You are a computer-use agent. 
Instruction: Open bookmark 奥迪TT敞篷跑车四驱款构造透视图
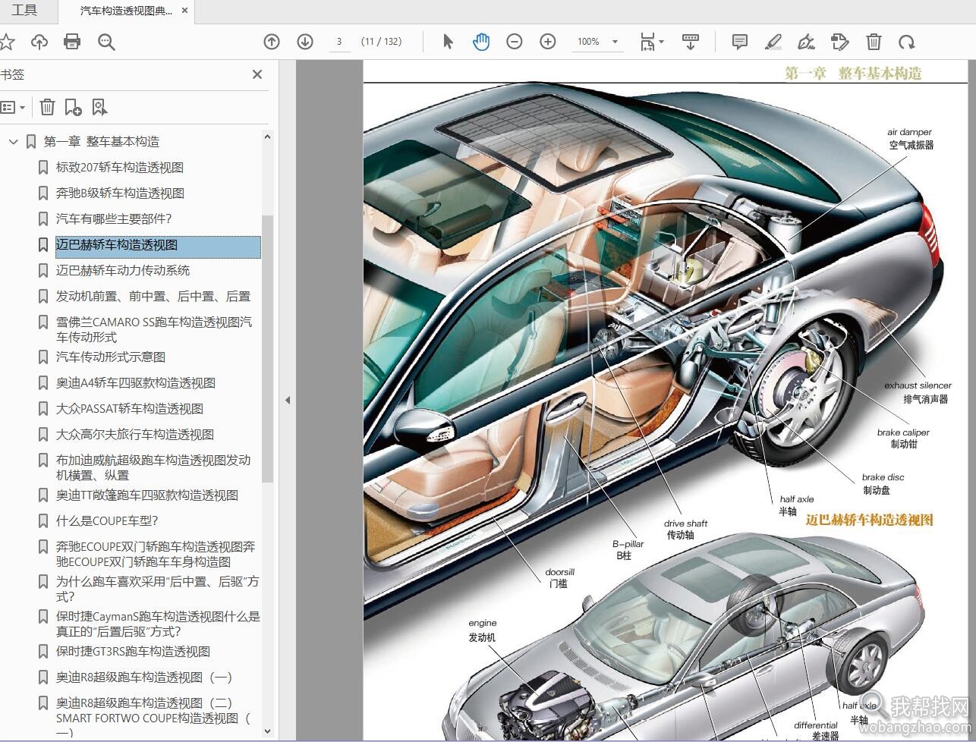tap(147, 495)
